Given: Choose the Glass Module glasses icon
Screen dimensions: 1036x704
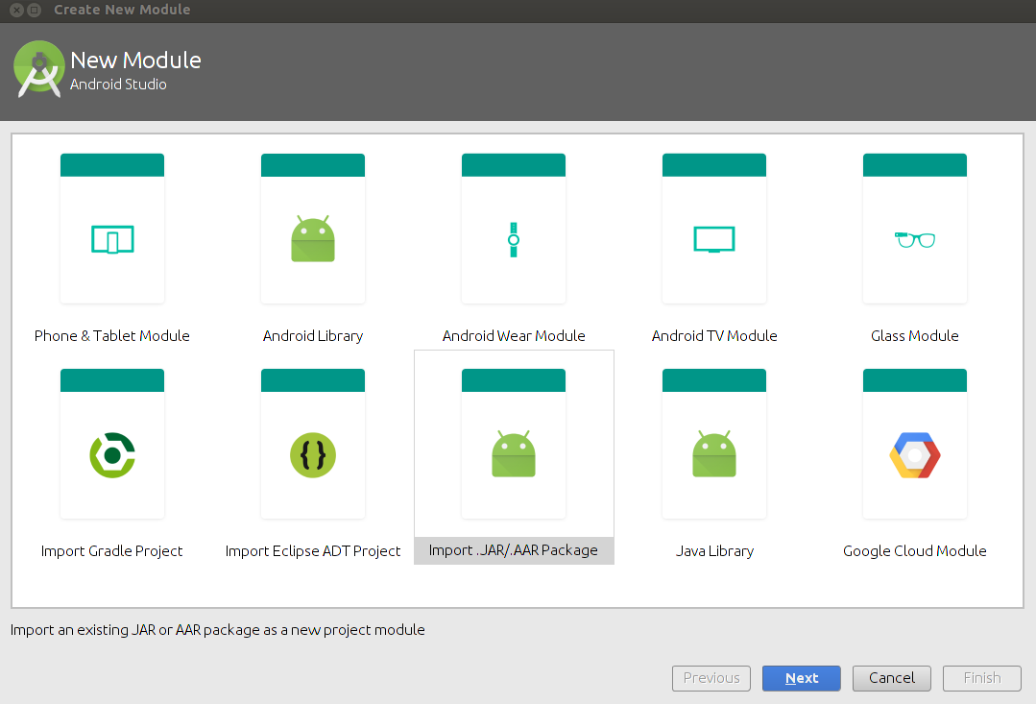Looking at the screenshot, I should click(x=915, y=239).
